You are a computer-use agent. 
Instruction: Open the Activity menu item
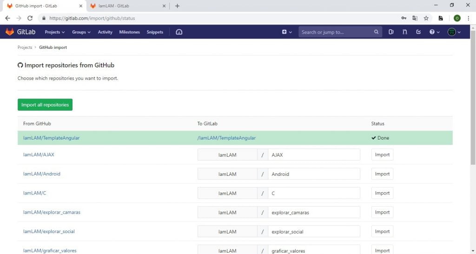pos(105,32)
